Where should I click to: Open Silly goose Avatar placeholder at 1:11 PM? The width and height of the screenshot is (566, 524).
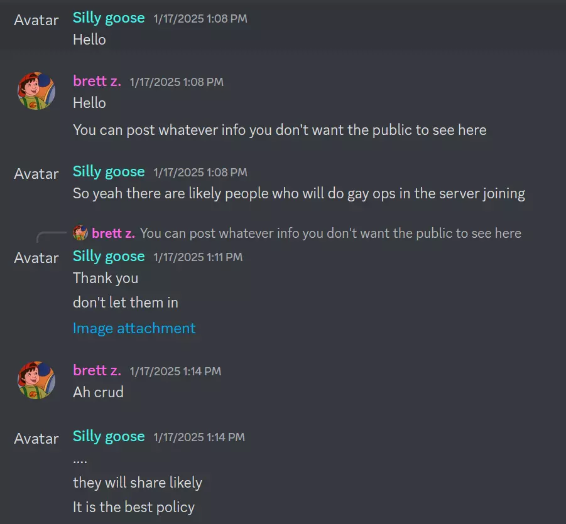(x=36, y=258)
